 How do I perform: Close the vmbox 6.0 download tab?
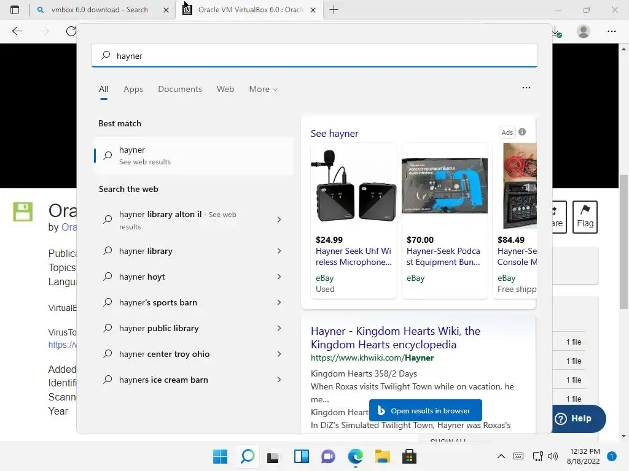(x=166, y=10)
